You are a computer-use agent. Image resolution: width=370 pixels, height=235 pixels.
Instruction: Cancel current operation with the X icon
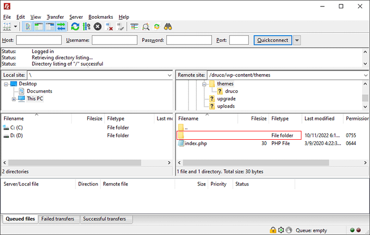[x=98, y=27]
